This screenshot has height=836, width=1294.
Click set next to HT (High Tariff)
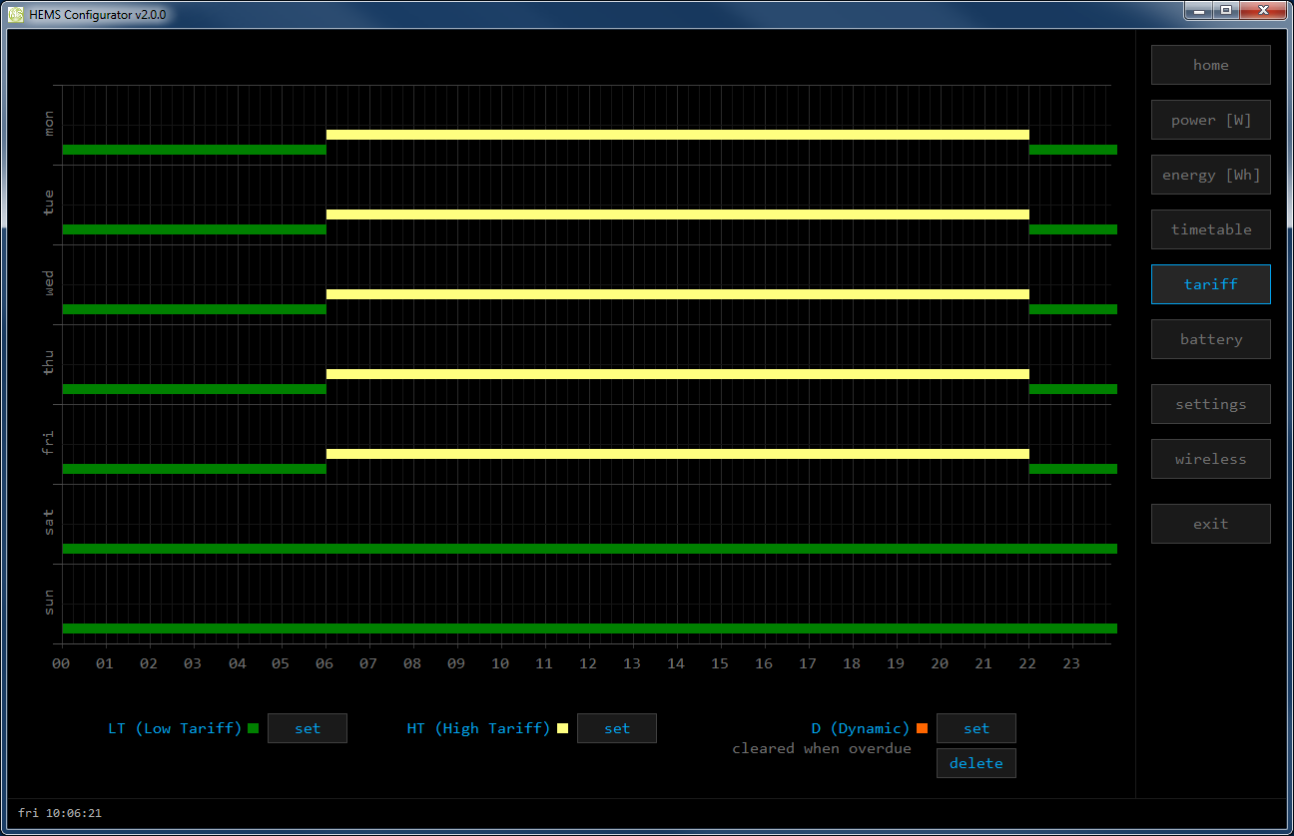[617, 728]
